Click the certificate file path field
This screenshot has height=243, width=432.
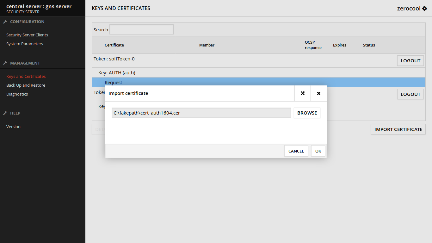[x=201, y=113]
